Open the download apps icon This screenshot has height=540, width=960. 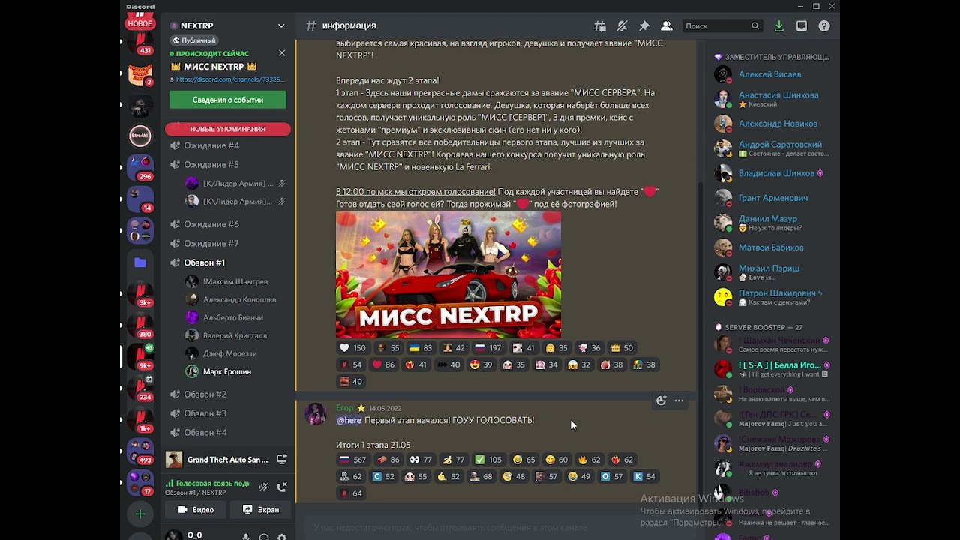tap(779, 26)
